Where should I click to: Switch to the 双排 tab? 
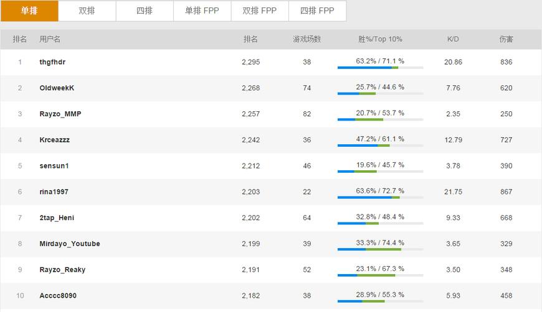87,11
